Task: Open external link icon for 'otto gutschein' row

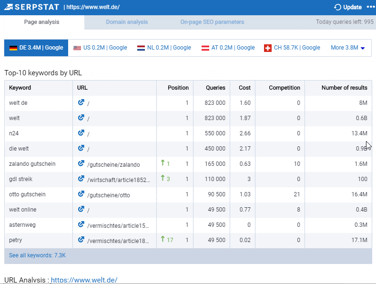Action: (x=81, y=194)
